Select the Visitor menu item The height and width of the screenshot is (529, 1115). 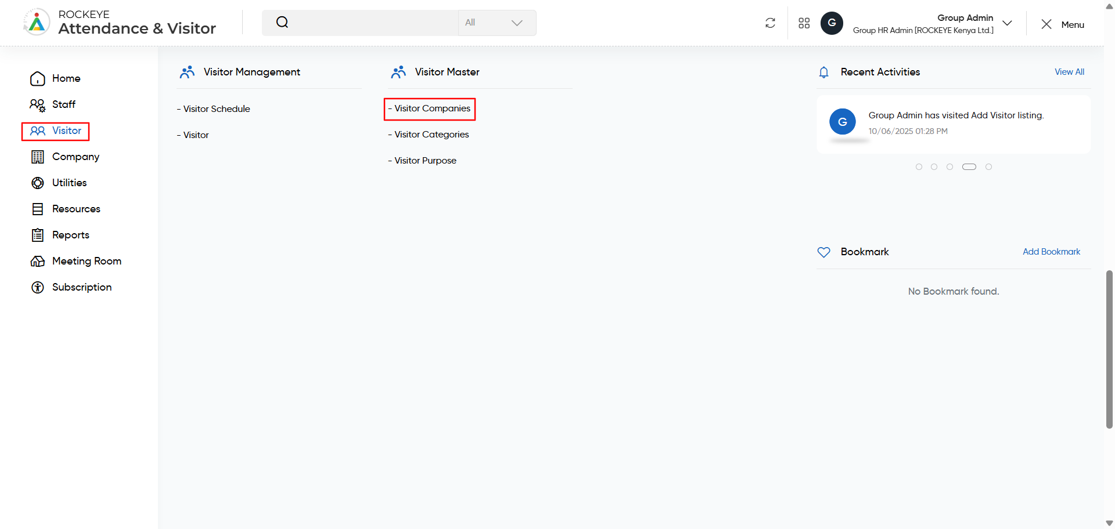click(67, 131)
